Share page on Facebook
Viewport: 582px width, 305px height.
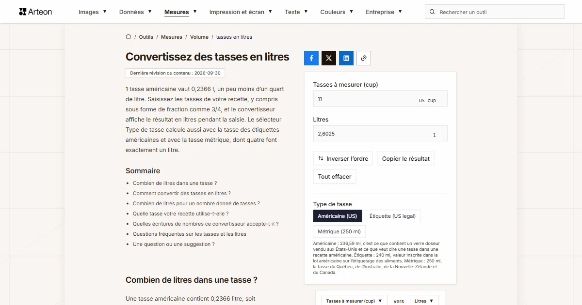(x=311, y=58)
